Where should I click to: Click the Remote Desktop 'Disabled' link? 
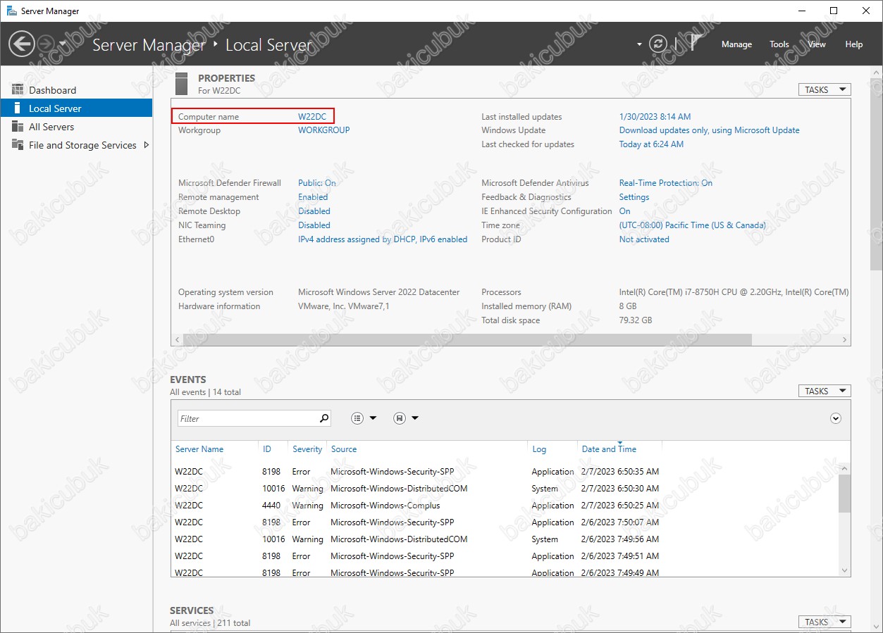tap(314, 211)
